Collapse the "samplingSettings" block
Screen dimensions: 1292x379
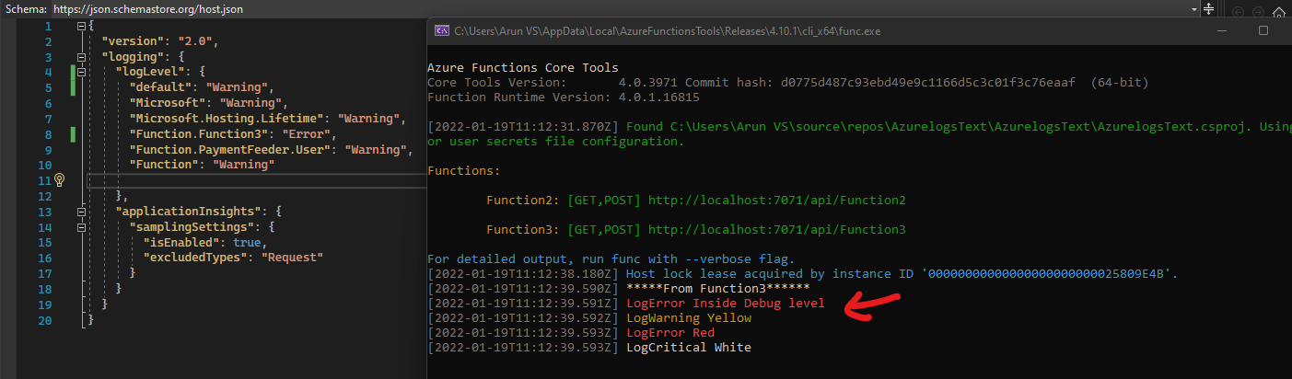[83, 227]
